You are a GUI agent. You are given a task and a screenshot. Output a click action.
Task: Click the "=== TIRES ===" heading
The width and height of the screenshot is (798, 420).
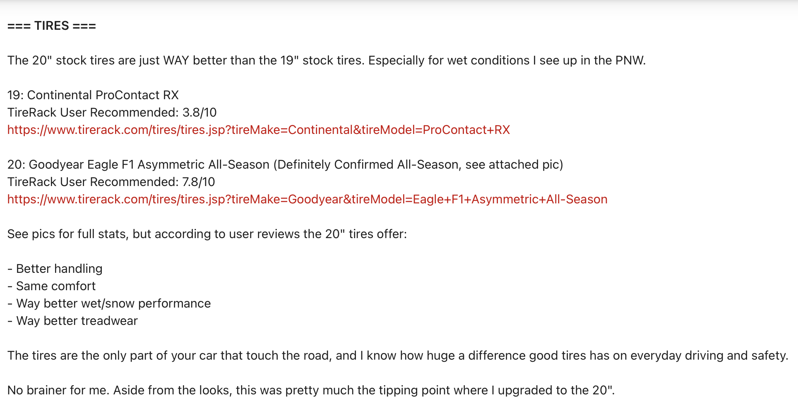point(52,26)
